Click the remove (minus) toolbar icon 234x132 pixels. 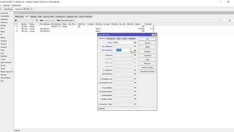point(19,21)
